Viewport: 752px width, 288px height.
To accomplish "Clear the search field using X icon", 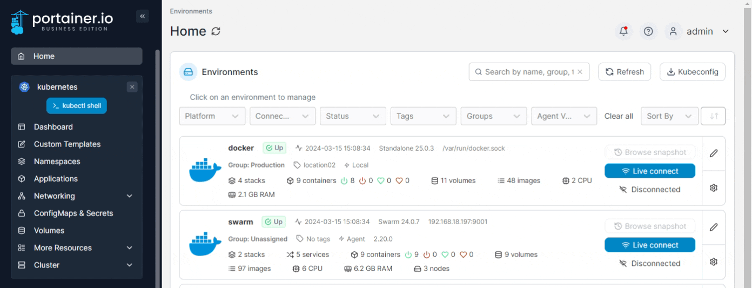I will 580,72.
